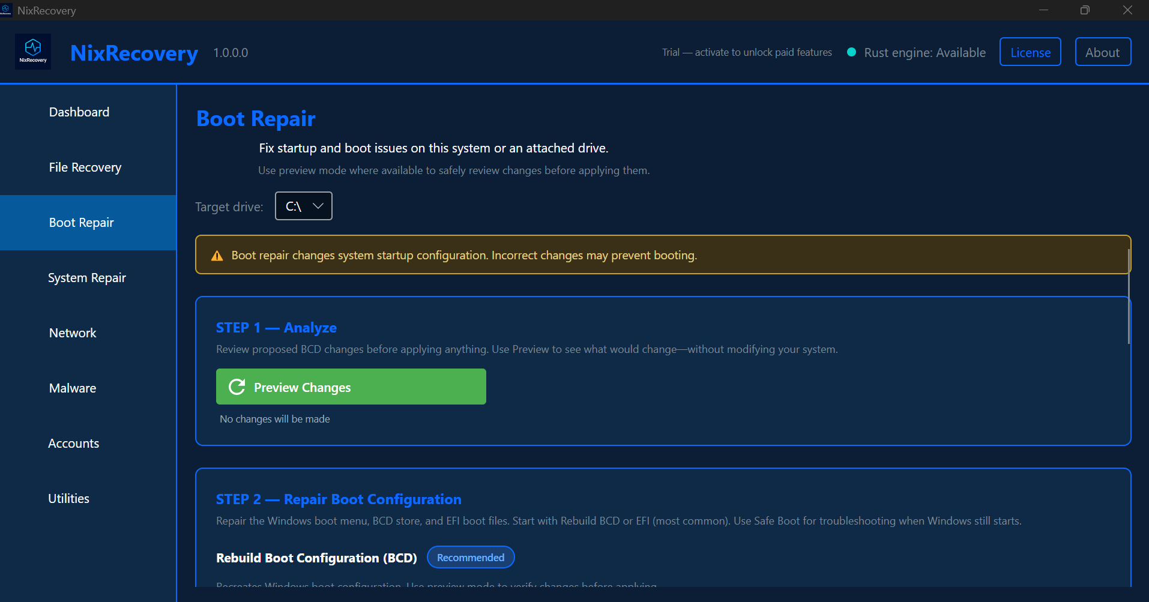The image size is (1149, 602).
Task: Open Utilities in sidebar
Action: pos(88,499)
